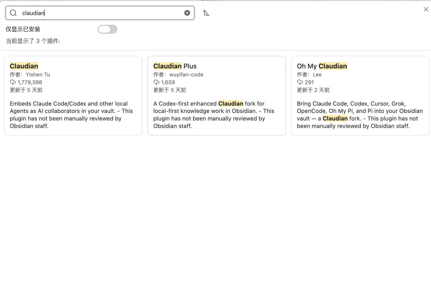Image resolution: width=431 pixels, height=291 pixels.
Task: Click the Bring Claude Code, Codex, Cursor description
Action: [360, 115]
